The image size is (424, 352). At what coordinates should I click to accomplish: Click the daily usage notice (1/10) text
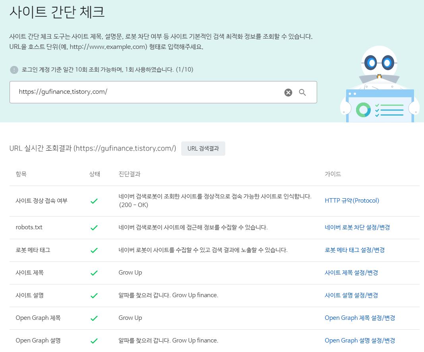tap(107, 70)
